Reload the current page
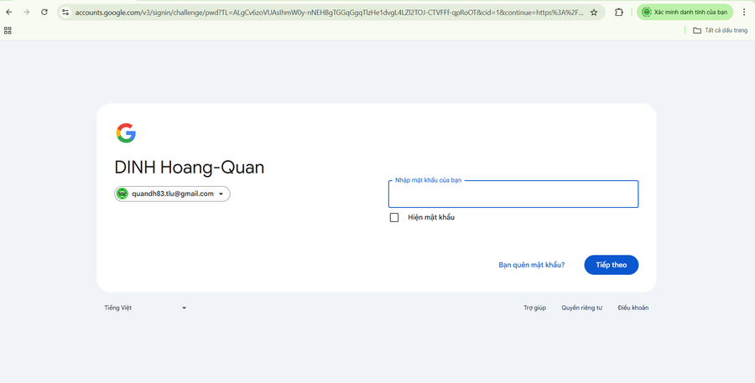 click(44, 12)
